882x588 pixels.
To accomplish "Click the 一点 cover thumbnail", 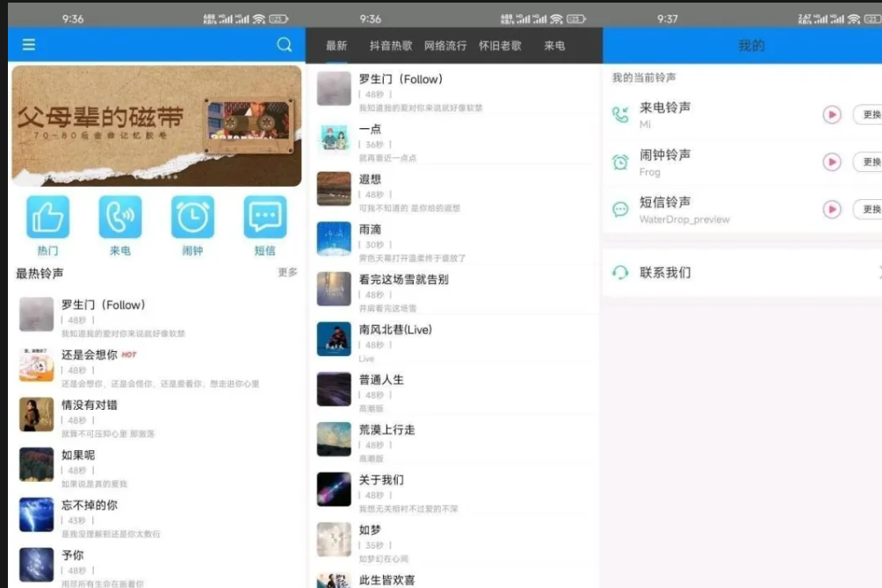I will click(334, 139).
